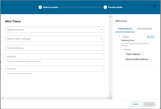Click the step 2 Provide details circle

click(105, 7)
